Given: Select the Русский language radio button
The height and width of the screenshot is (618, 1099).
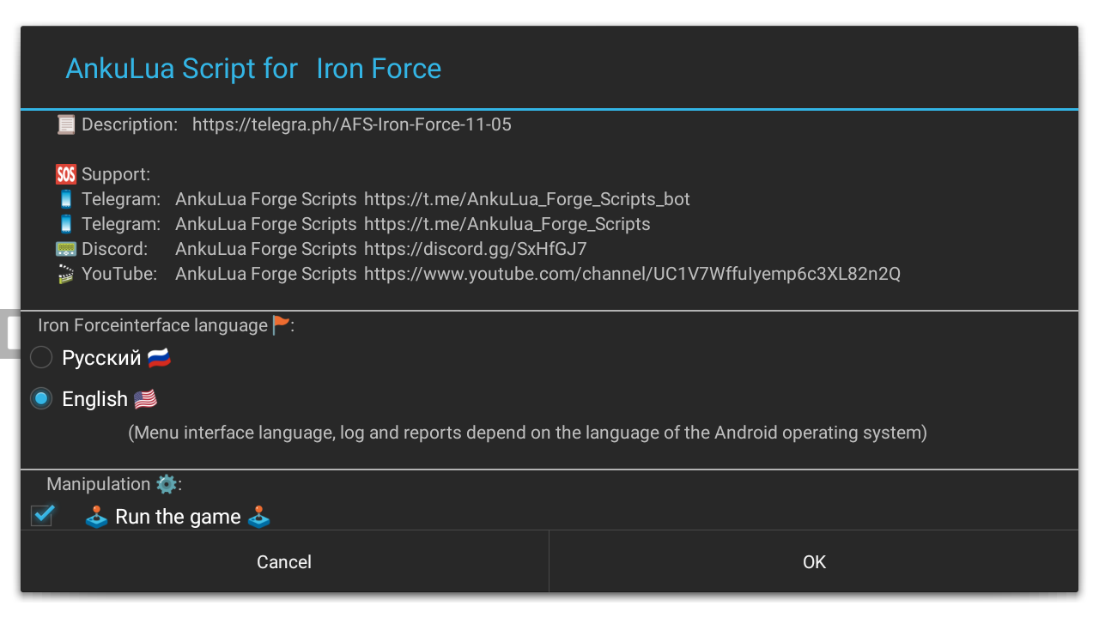Looking at the screenshot, I should tap(41, 357).
